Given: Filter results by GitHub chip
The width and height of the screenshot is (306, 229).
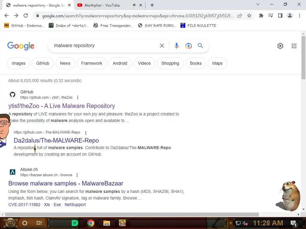Looking at the screenshot, I should 42,63.
